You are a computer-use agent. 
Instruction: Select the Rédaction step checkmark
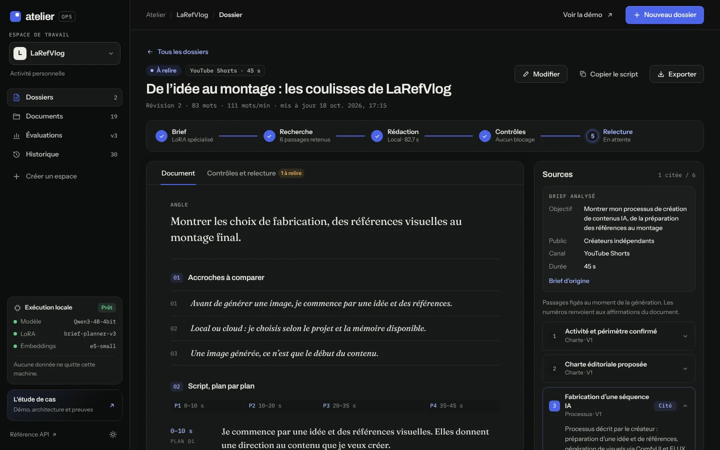[377, 136]
